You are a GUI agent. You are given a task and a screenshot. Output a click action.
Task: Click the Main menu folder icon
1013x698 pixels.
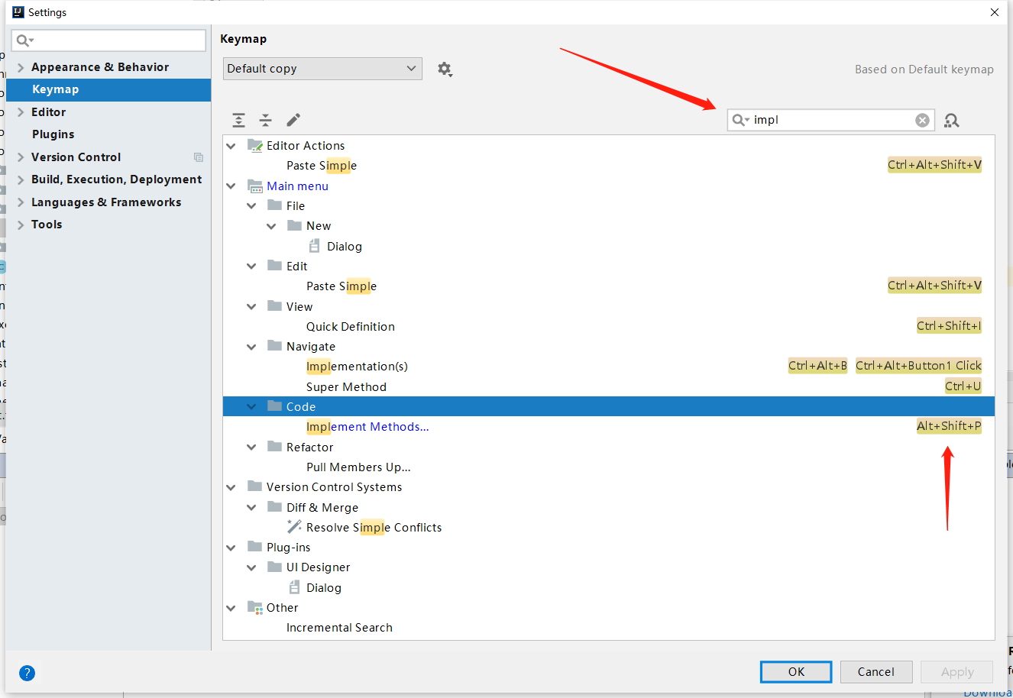255,186
